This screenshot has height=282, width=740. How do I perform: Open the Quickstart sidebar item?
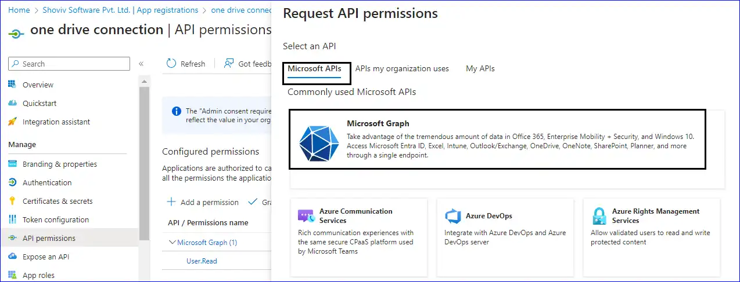coord(39,103)
